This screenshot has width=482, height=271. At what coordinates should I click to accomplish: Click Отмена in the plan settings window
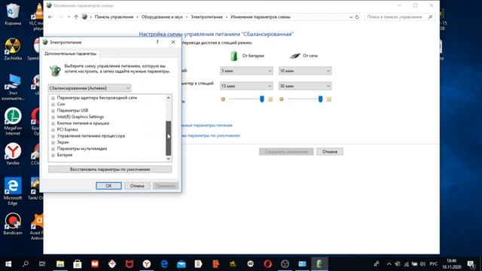coord(330,151)
